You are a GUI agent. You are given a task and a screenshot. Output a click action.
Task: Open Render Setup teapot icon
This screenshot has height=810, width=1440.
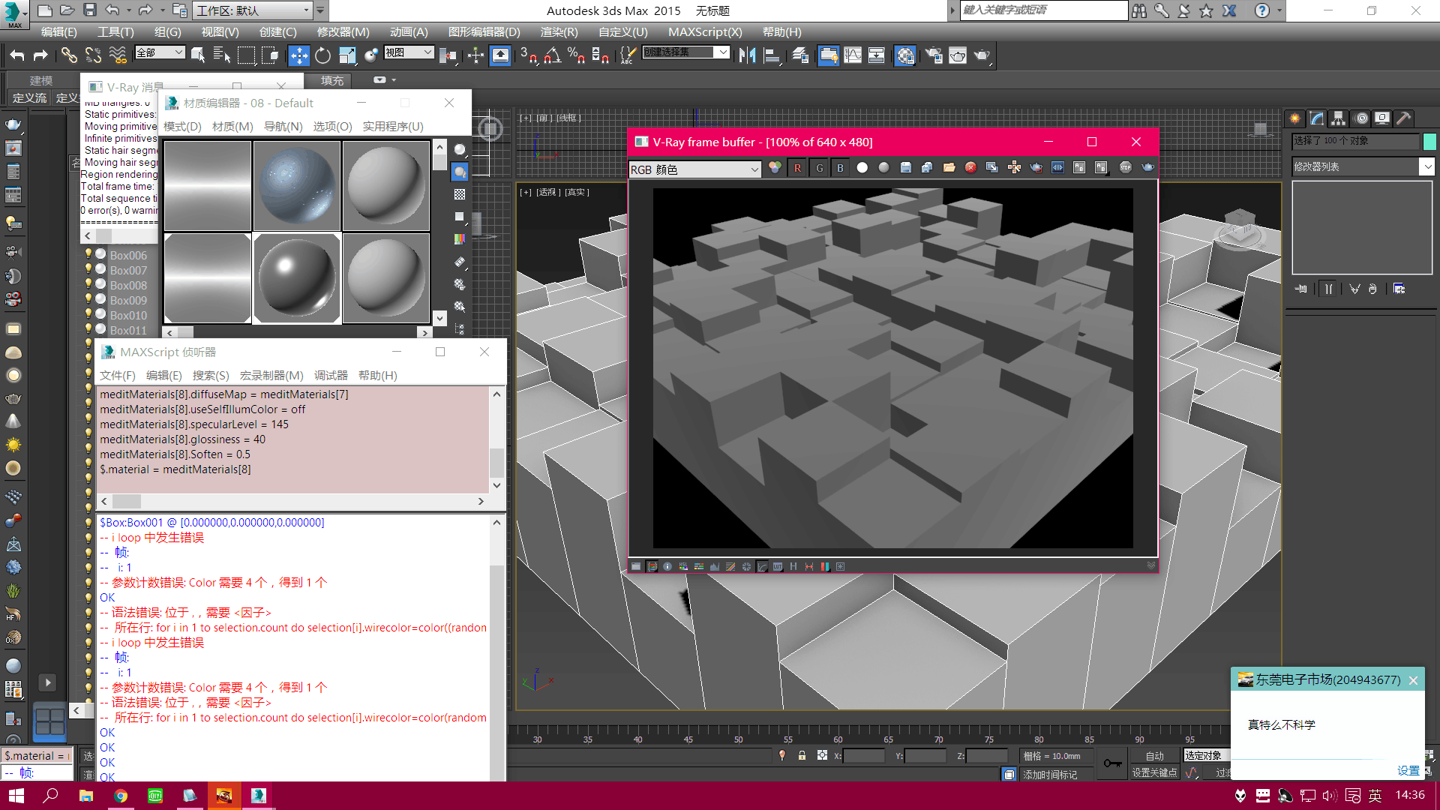[934, 55]
